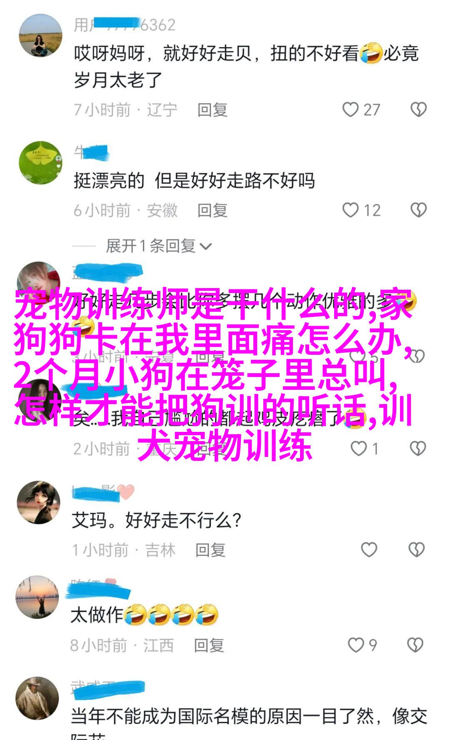Dislike the Jilin comment with broken heart
This screenshot has height=740, width=450.
[417, 550]
